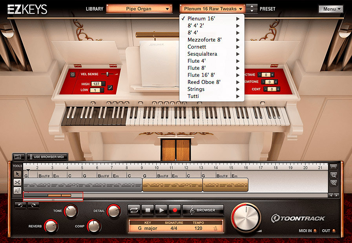
Task: Select Flute 8' menu item
Action: pyautogui.click(x=212, y=68)
